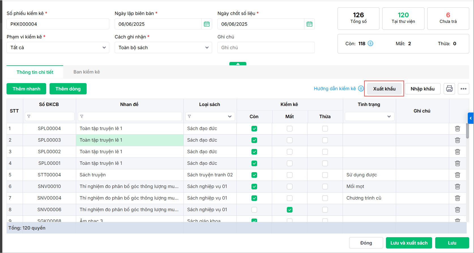
Task: Uncheck Còn checkbox for SPL00003
Action: coord(254,140)
